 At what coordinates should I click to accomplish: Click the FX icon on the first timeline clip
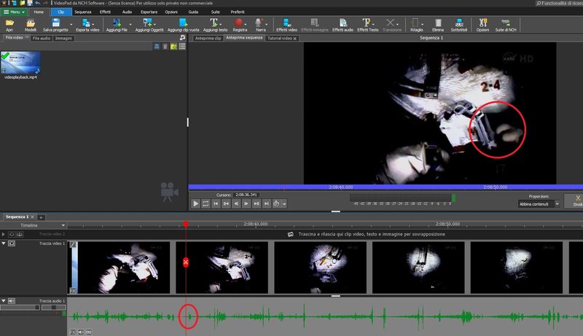pyautogui.click(x=73, y=291)
